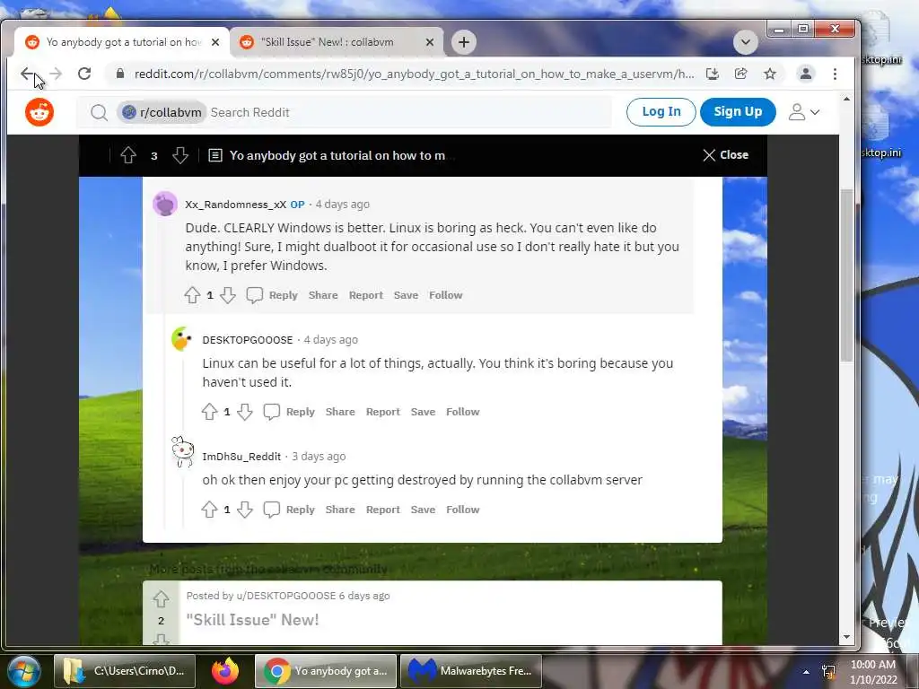This screenshot has height=689, width=919.
Task: Report ImDh8u_Reddit's comment
Action: [382, 510]
